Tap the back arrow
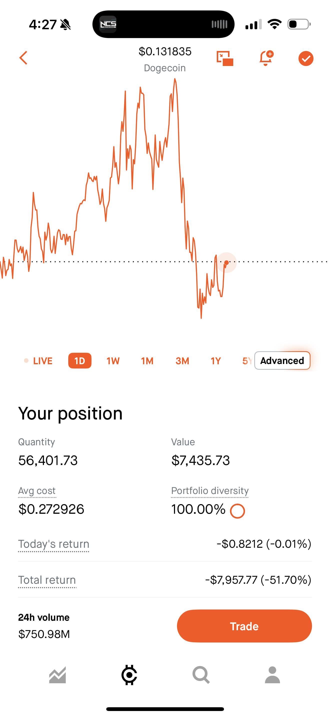Screen dimensions: 330x717 [x=24, y=58]
